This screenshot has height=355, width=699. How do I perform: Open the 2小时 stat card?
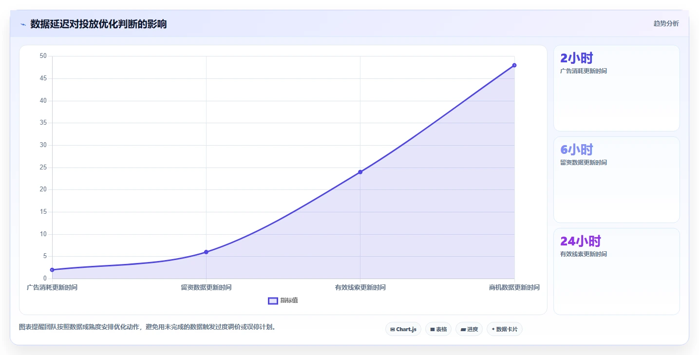(617, 88)
